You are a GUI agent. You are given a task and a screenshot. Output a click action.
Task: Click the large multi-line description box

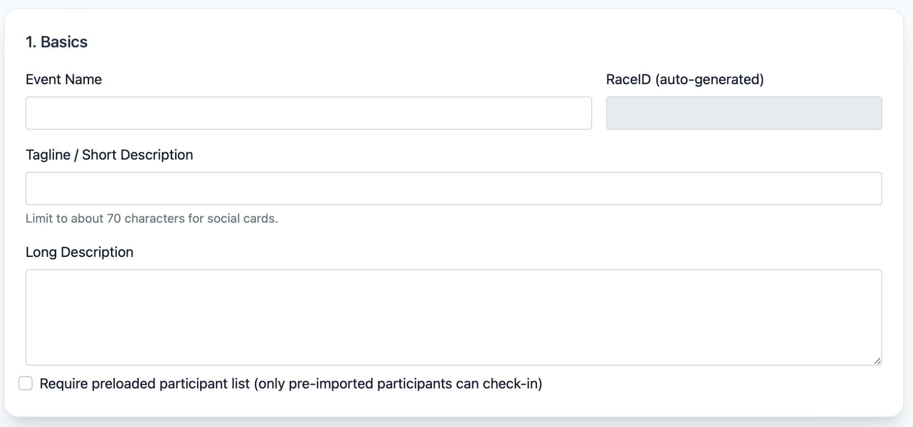tap(453, 317)
